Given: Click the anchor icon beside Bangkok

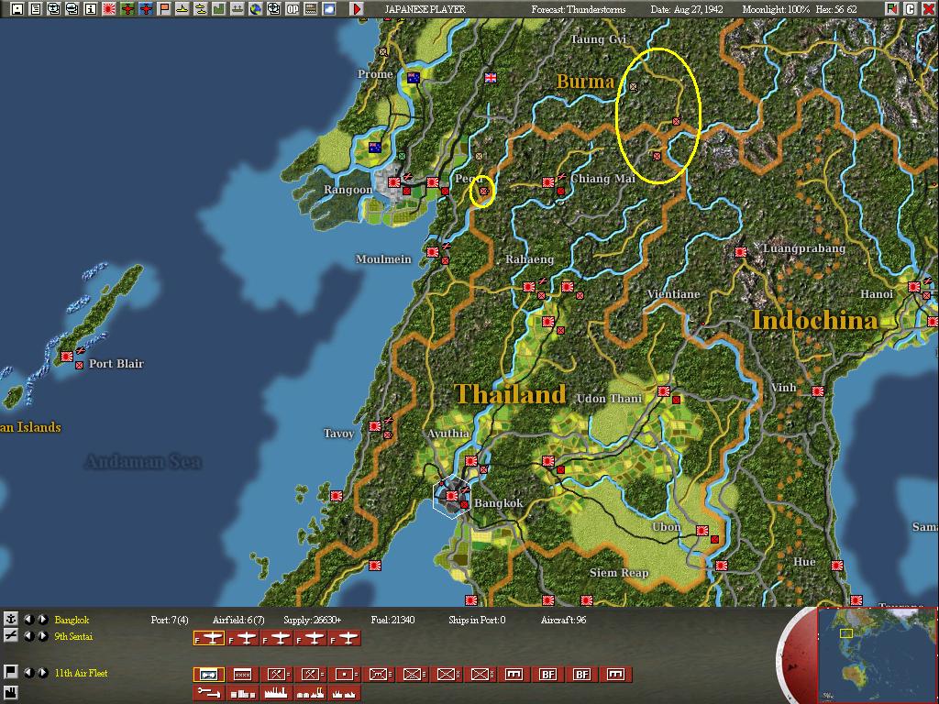Looking at the screenshot, I should coord(10,619).
